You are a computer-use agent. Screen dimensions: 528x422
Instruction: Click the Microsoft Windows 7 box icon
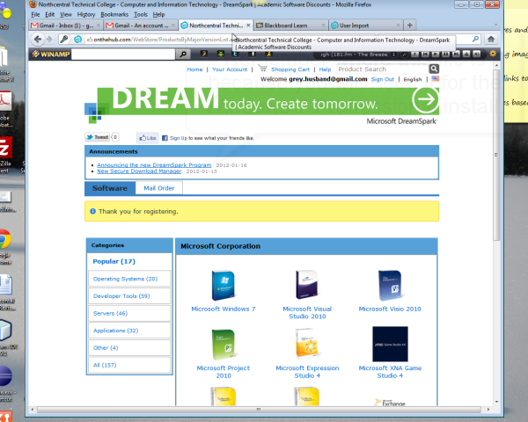(x=223, y=286)
